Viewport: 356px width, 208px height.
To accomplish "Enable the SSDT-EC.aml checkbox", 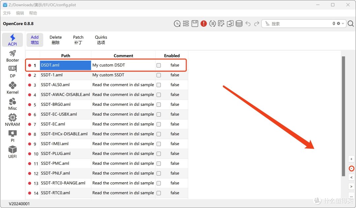I will (x=159, y=124).
